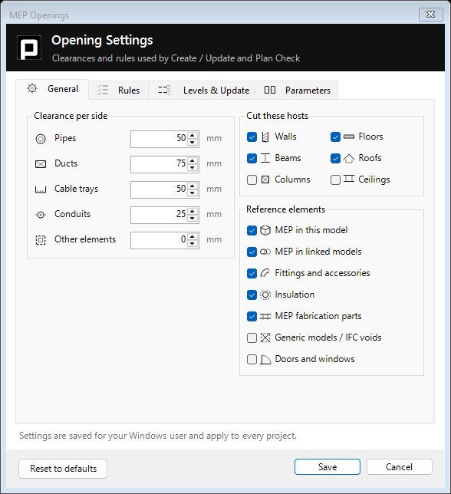Toggle MEP in this model checkbox

pos(252,231)
